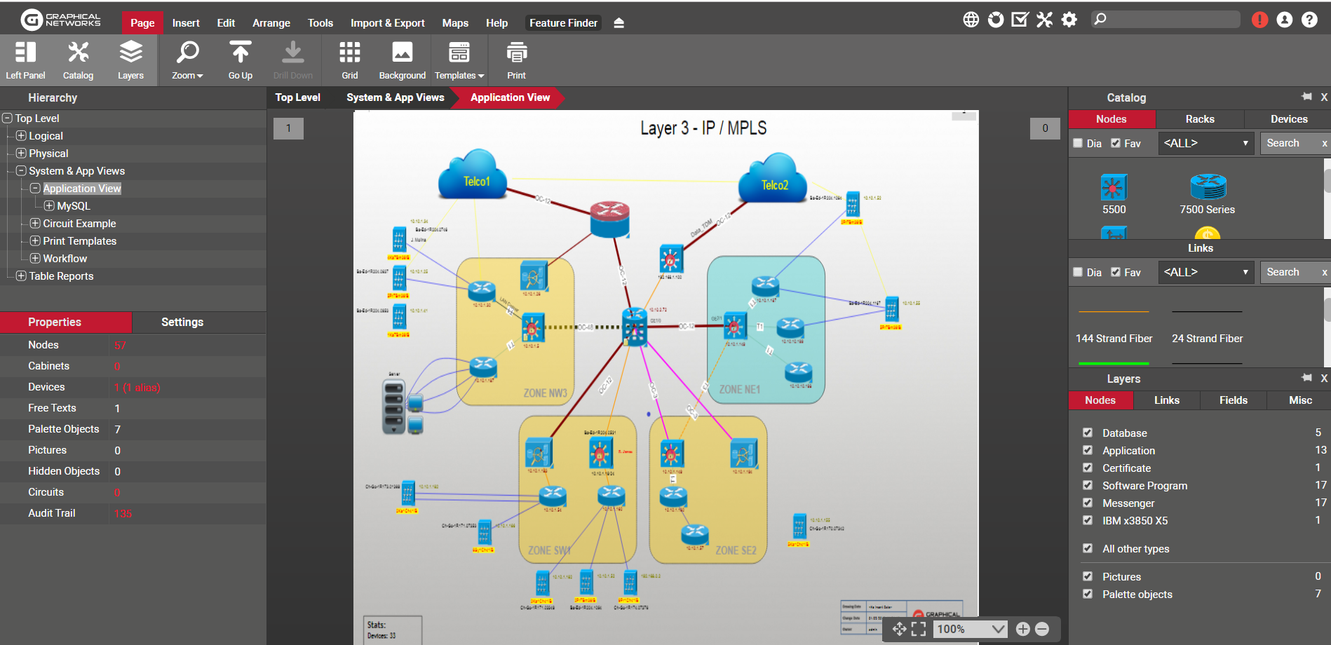Click the zoom in plus button
Screen dimensions: 1331x645
click(1022, 629)
